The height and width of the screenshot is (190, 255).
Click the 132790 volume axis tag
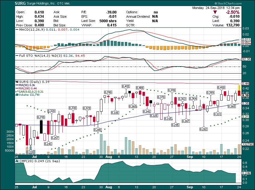[x=248, y=144]
